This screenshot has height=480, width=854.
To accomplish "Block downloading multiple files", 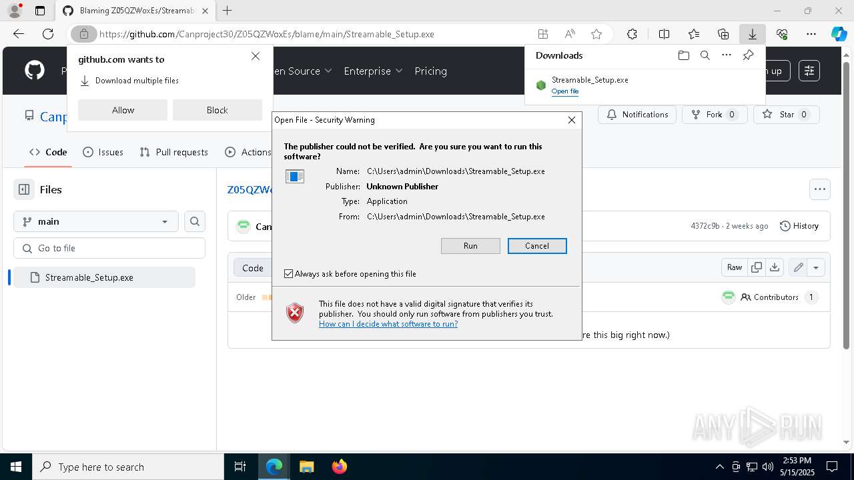I will [217, 110].
